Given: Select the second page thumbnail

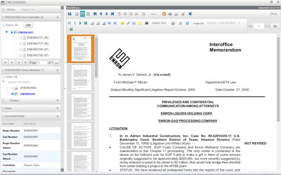Looking at the screenshot, I should (x=80, y=78).
